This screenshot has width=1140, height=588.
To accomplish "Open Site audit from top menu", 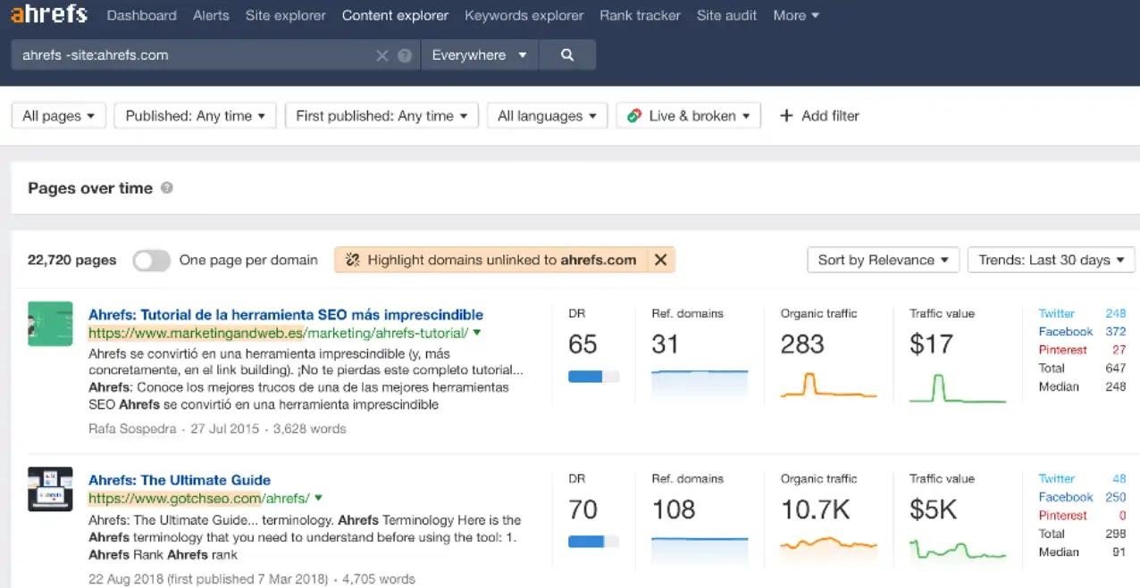I will [x=726, y=15].
